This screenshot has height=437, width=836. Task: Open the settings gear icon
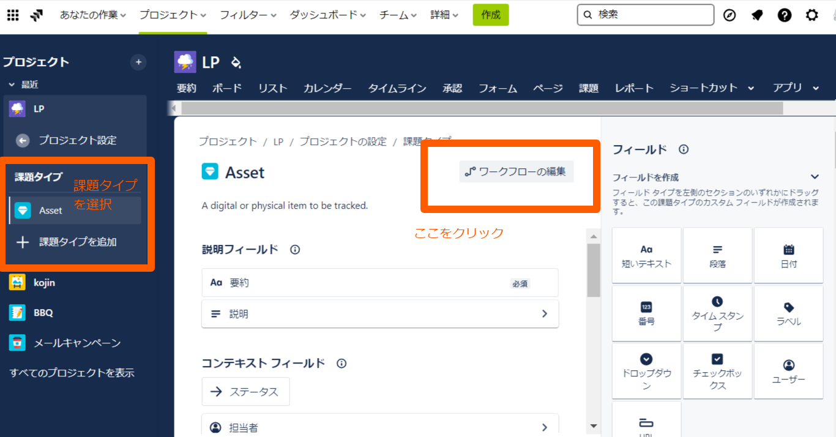point(812,15)
